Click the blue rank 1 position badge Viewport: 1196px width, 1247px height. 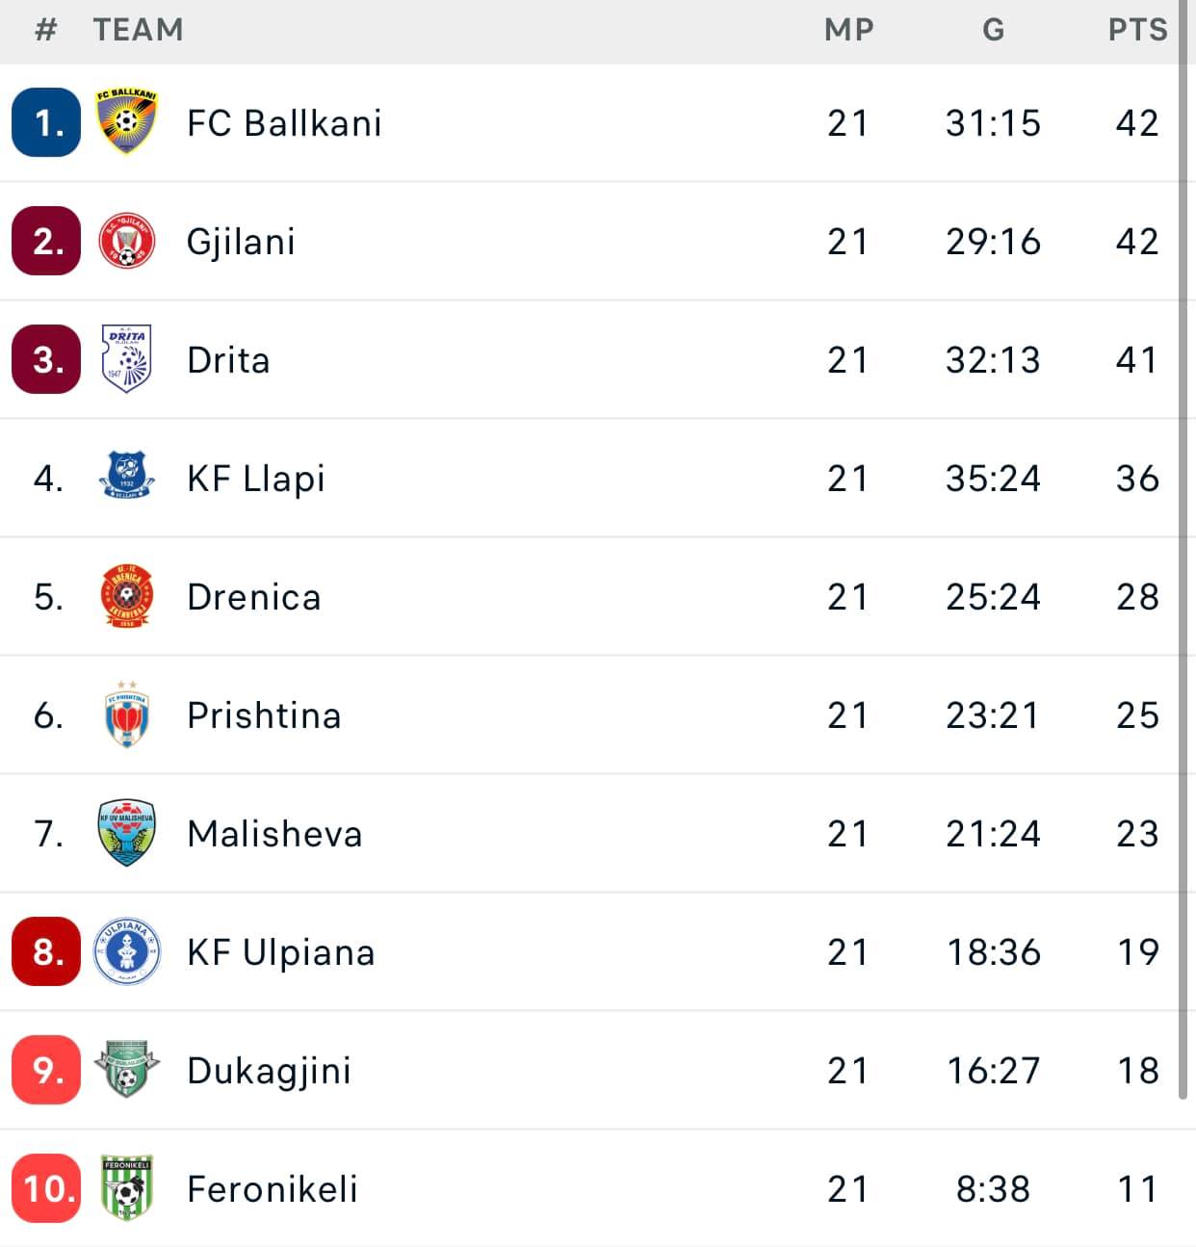point(46,122)
